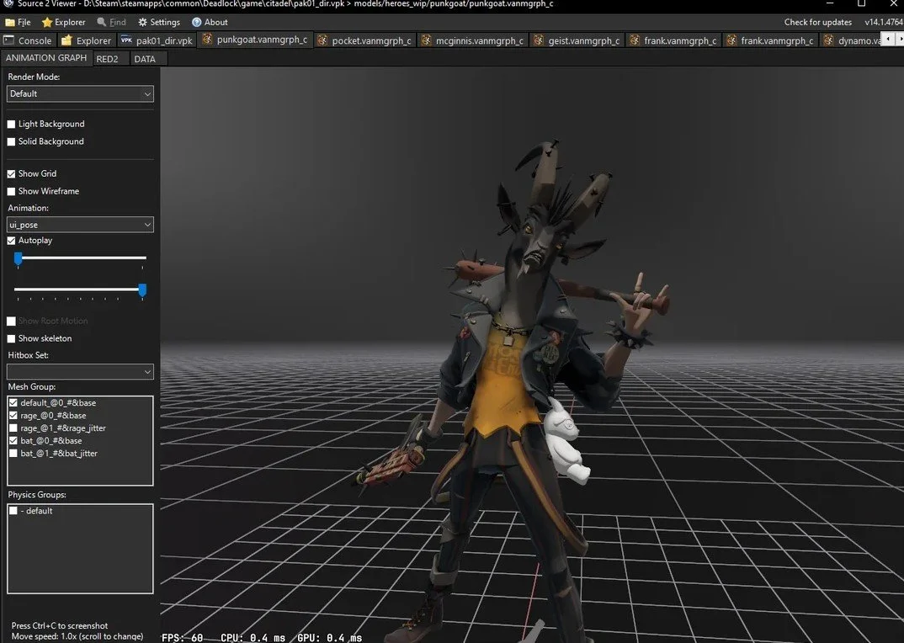
Task: Switch to the pak01_dir.vpk tab
Action: pyautogui.click(x=157, y=40)
